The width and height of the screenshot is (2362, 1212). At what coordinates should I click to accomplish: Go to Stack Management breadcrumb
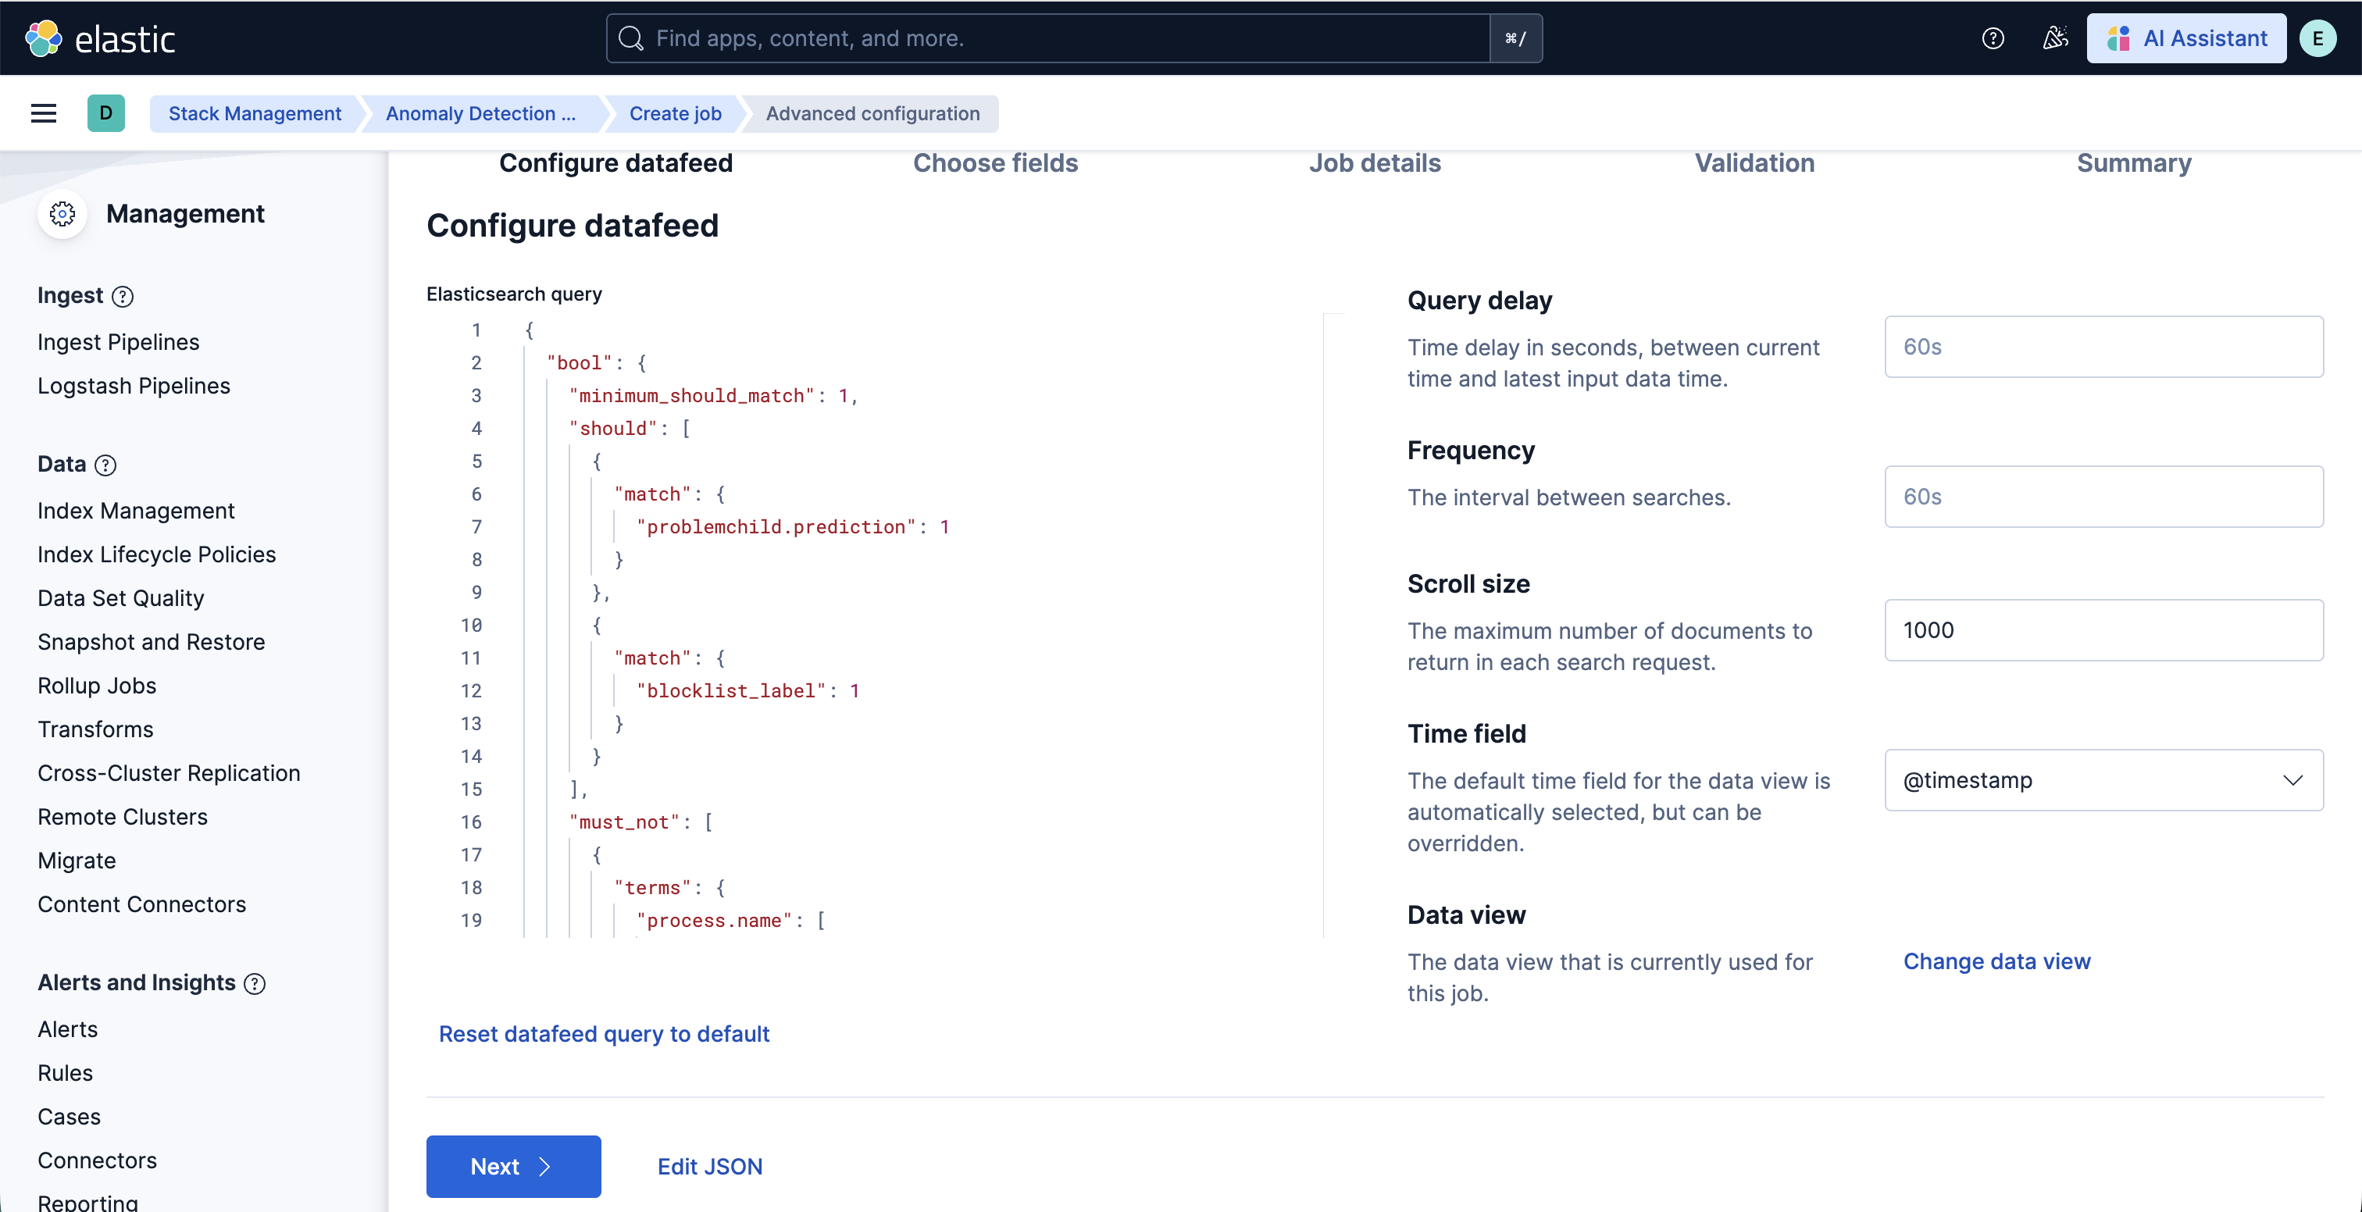[254, 114]
